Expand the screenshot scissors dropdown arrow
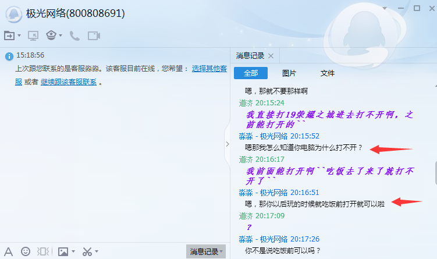This screenshot has height=259, width=437. pyautogui.click(x=96, y=252)
